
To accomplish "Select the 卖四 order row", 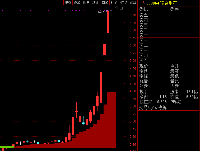I will (168, 20).
